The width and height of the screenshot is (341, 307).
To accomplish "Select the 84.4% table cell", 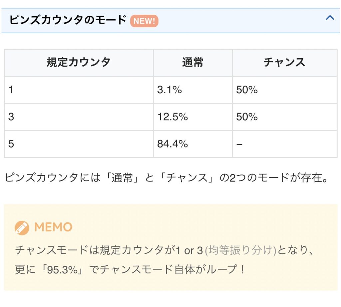I will (193, 144).
